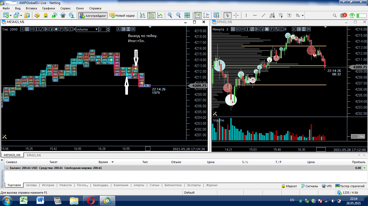The image size is (368, 206).
Task: Adjust the stepper next to volume field
Action: [108, 29]
